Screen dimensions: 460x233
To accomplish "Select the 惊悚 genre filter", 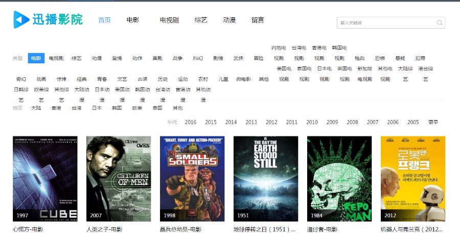I will click(61, 79).
